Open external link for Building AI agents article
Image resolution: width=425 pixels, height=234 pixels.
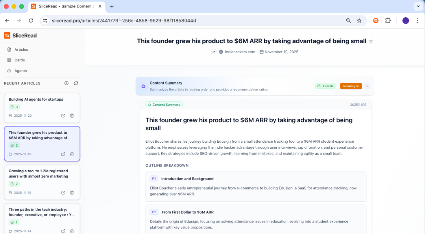pyautogui.click(x=63, y=116)
